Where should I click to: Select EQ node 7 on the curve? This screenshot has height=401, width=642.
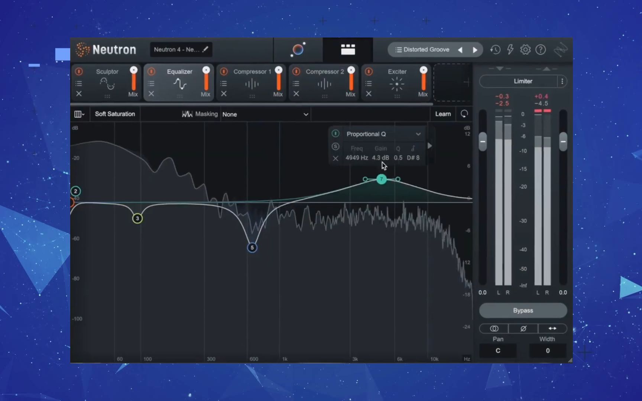point(382,179)
